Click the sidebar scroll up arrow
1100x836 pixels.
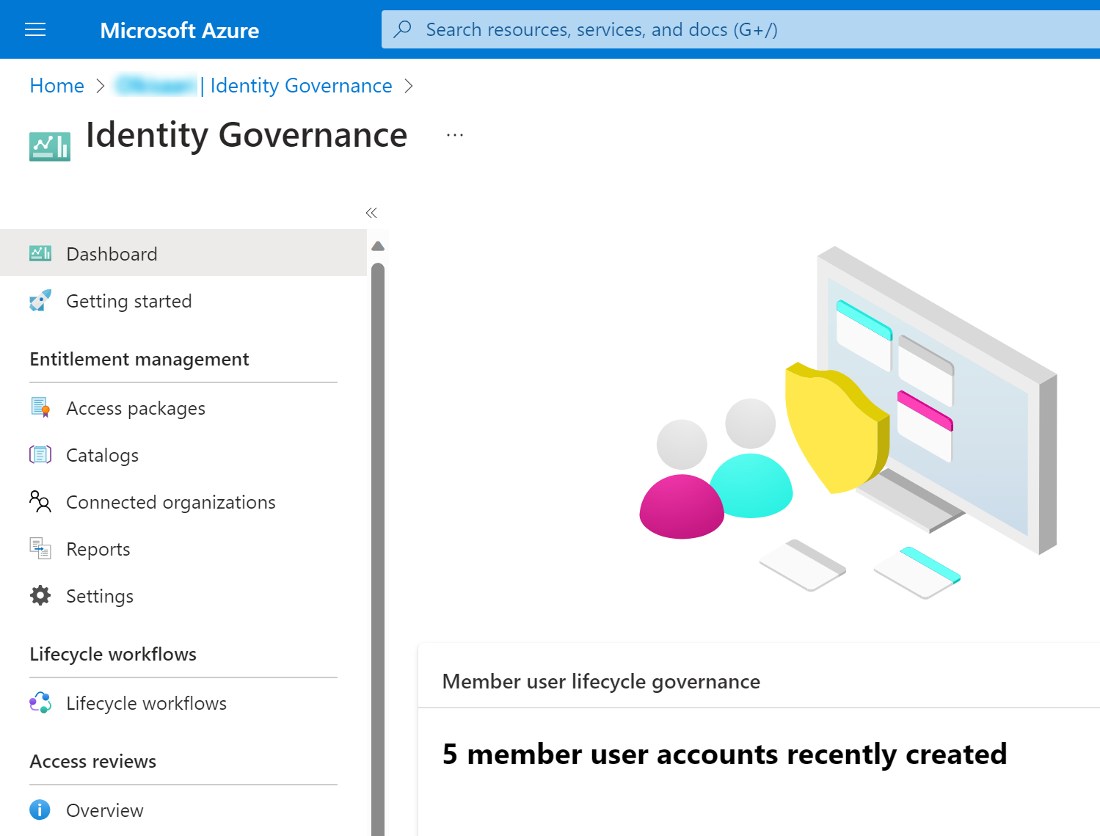[378, 246]
